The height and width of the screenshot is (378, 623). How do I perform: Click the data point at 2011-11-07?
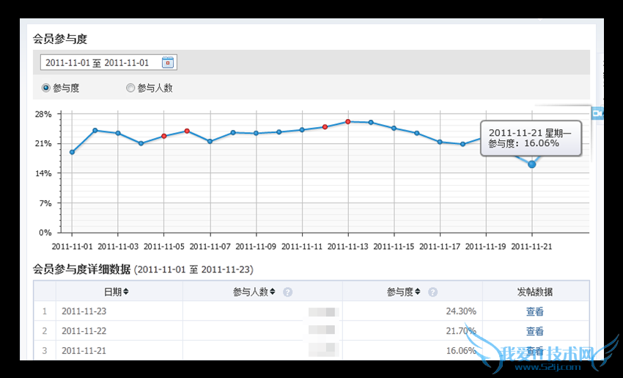tap(210, 141)
